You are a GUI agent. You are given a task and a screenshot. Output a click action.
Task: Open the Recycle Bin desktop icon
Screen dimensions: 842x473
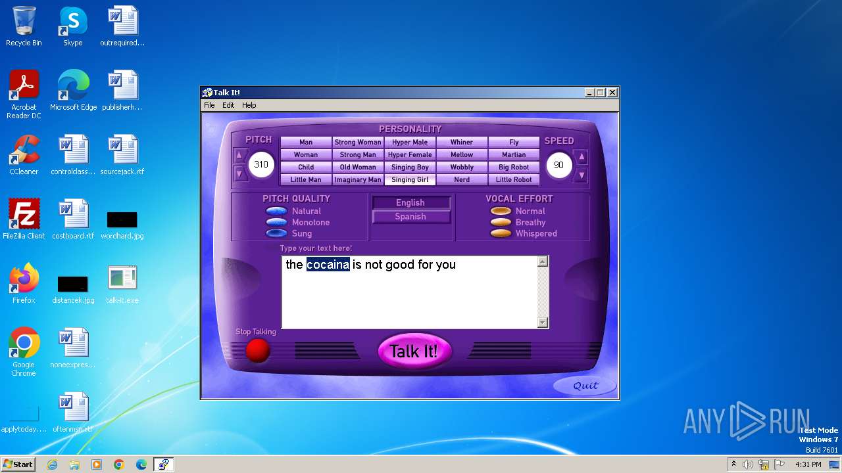(24, 27)
